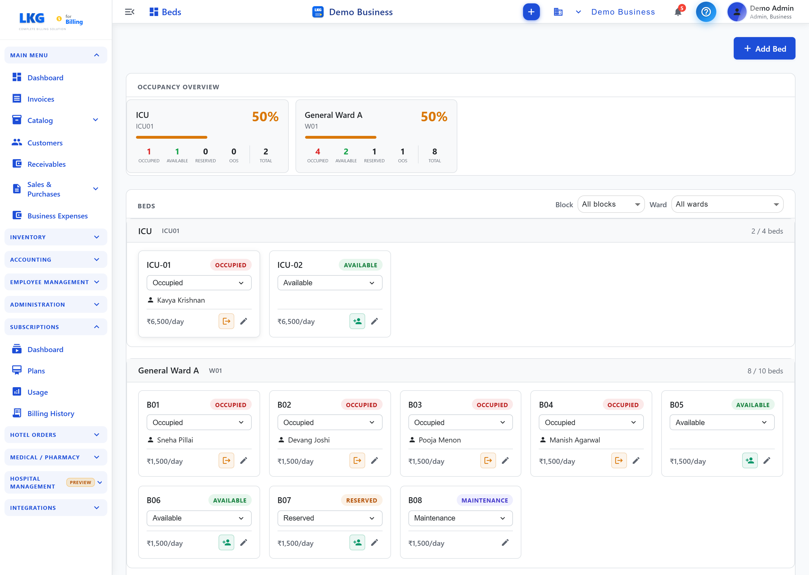The width and height of the screenshot is (809, 575).
Task: Expand the Catalog submenu
Action: [x=95, y=120]
